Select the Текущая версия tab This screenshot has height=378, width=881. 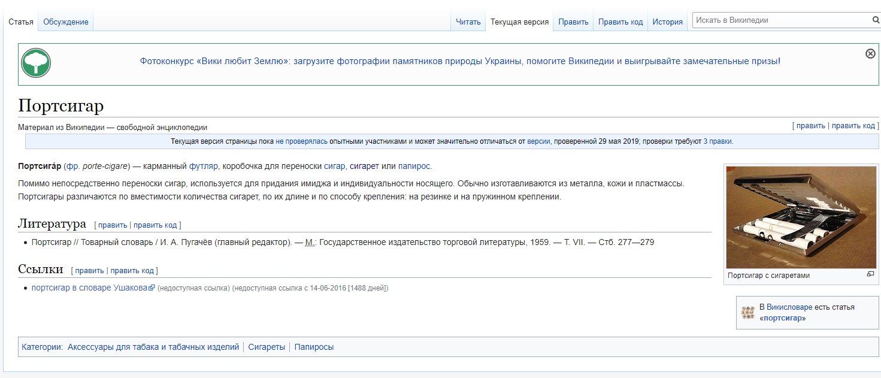[519, 22]
